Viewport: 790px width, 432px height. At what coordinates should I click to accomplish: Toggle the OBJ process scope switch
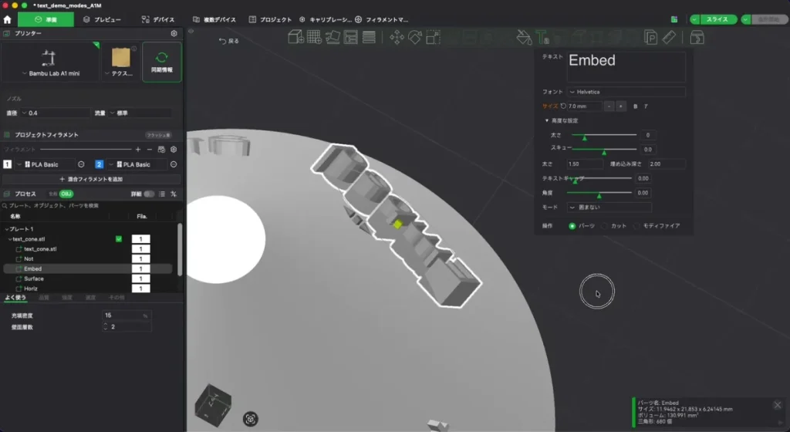pos(66,194)
